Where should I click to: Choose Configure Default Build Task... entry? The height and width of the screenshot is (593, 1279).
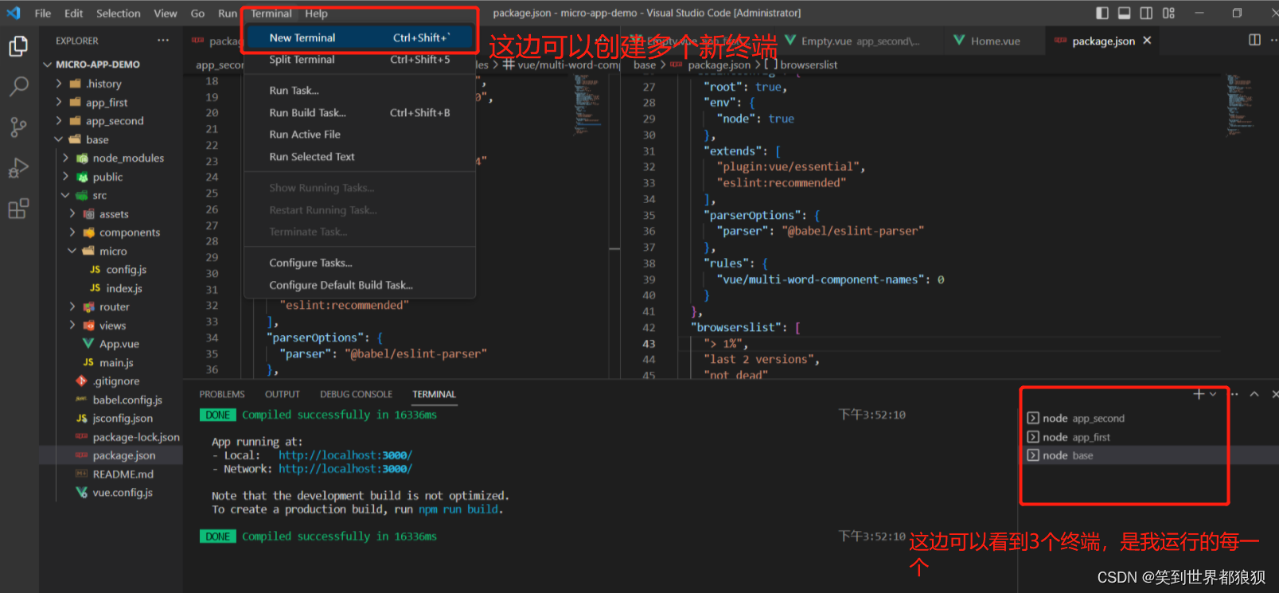pyautogui.click(x=360, y=285)
